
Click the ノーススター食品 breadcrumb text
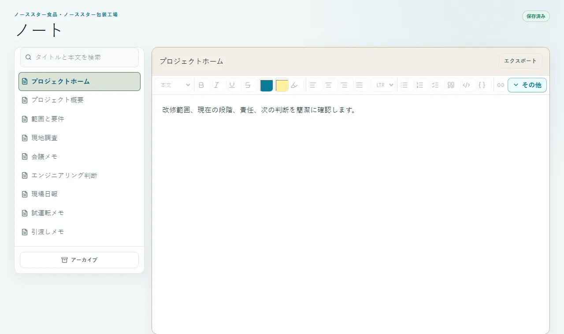(x=66, y=15)
